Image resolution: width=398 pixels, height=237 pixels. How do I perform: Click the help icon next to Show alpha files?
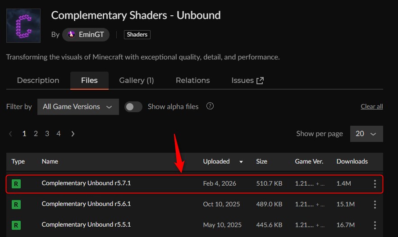pos(210,106)
